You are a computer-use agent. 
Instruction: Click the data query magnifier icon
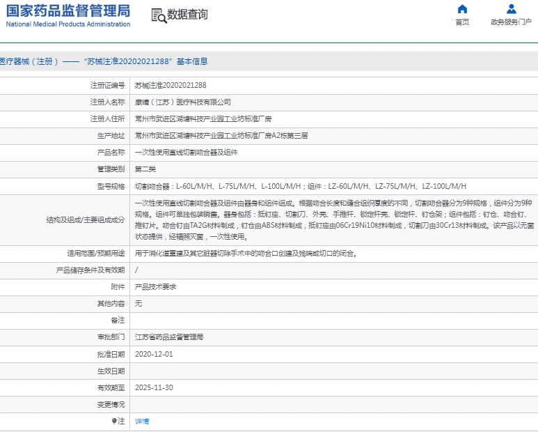(159, 16)
